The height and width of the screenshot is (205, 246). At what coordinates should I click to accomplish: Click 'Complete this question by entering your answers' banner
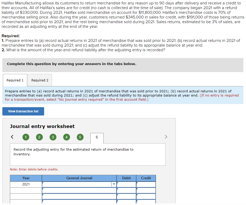123,65
